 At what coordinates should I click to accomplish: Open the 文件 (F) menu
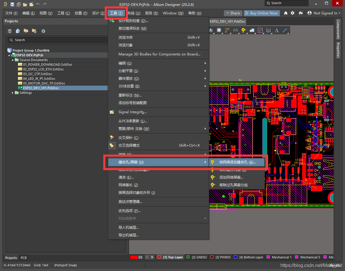[x=11, y=13]
